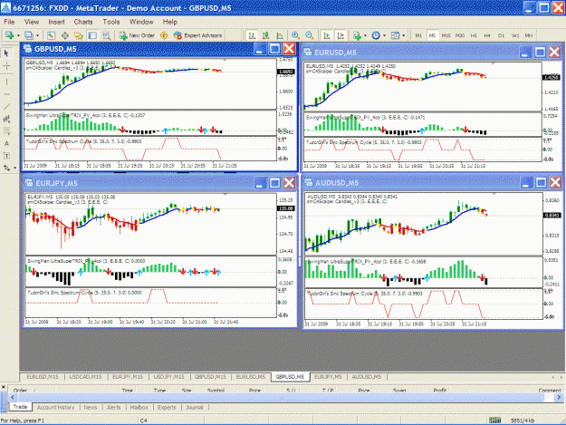Open the Tools menu
The image size is (566, 425).
point(111,22)
